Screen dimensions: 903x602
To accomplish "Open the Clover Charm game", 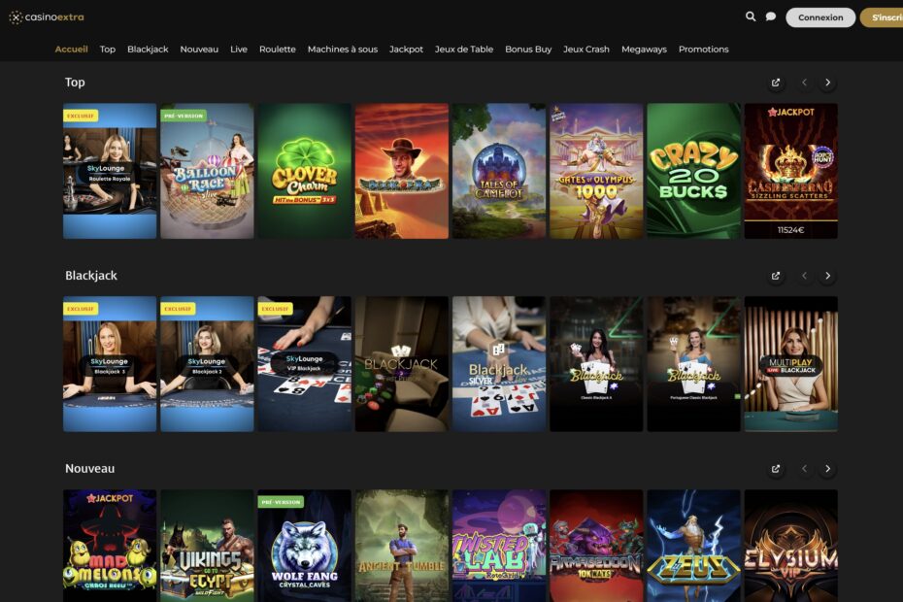I will tap(304, 171).
